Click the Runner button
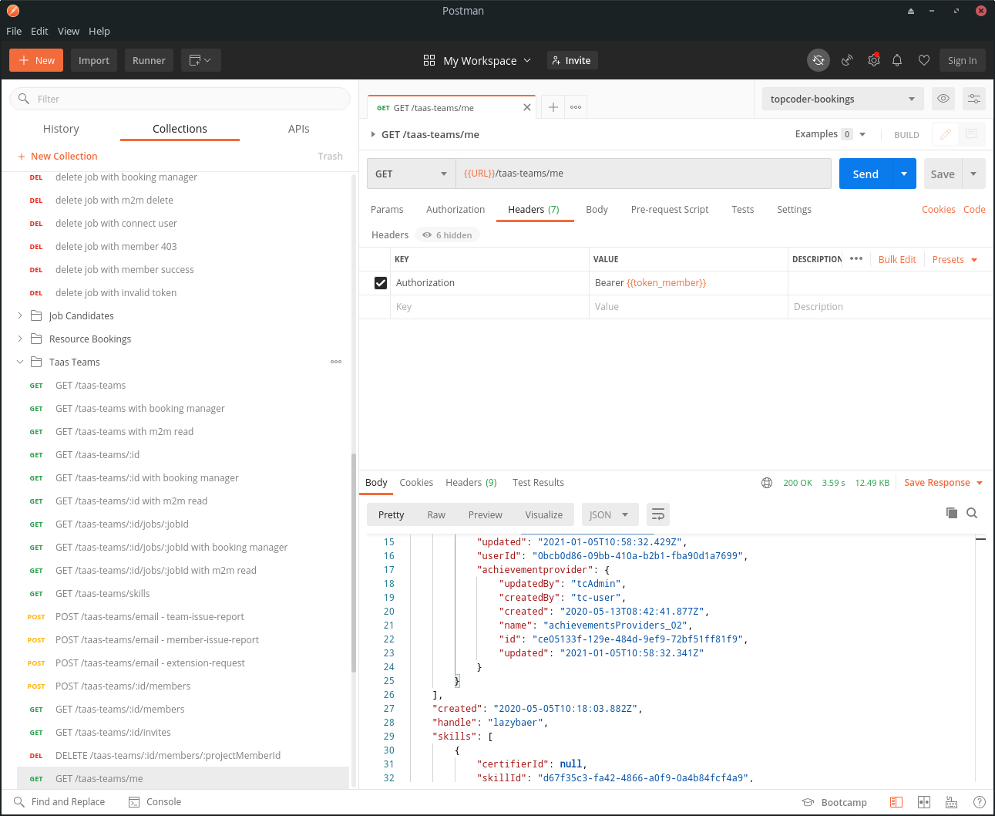The height and width of the screenshot is (816, 995). pos(149,60)
